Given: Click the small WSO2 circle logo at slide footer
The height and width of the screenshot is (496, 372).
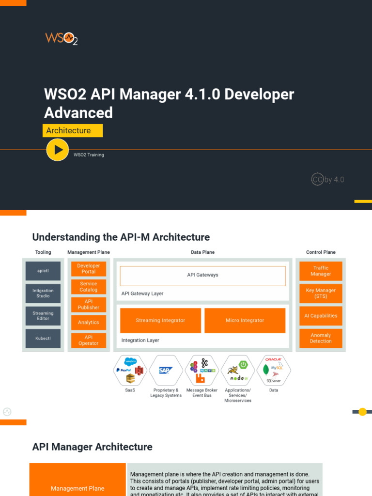Looking at the screenshot, I should click(7, 412).
